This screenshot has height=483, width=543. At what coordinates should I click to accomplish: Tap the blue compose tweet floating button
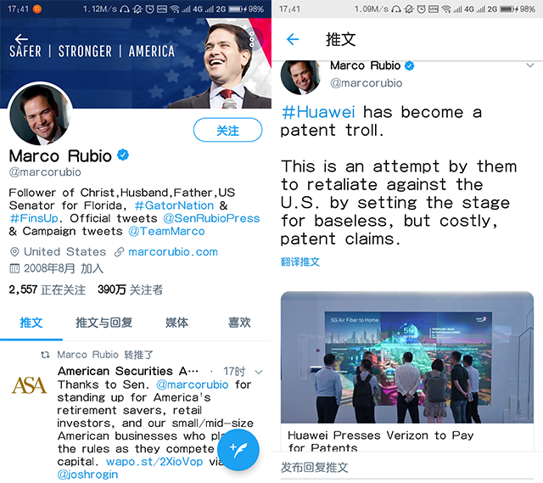[239, 450]
